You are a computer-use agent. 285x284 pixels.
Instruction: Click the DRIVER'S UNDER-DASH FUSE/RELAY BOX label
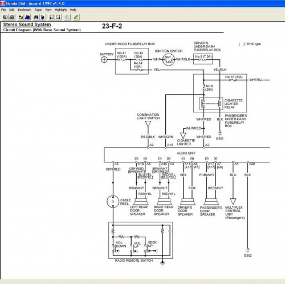(x=207, y=46)
